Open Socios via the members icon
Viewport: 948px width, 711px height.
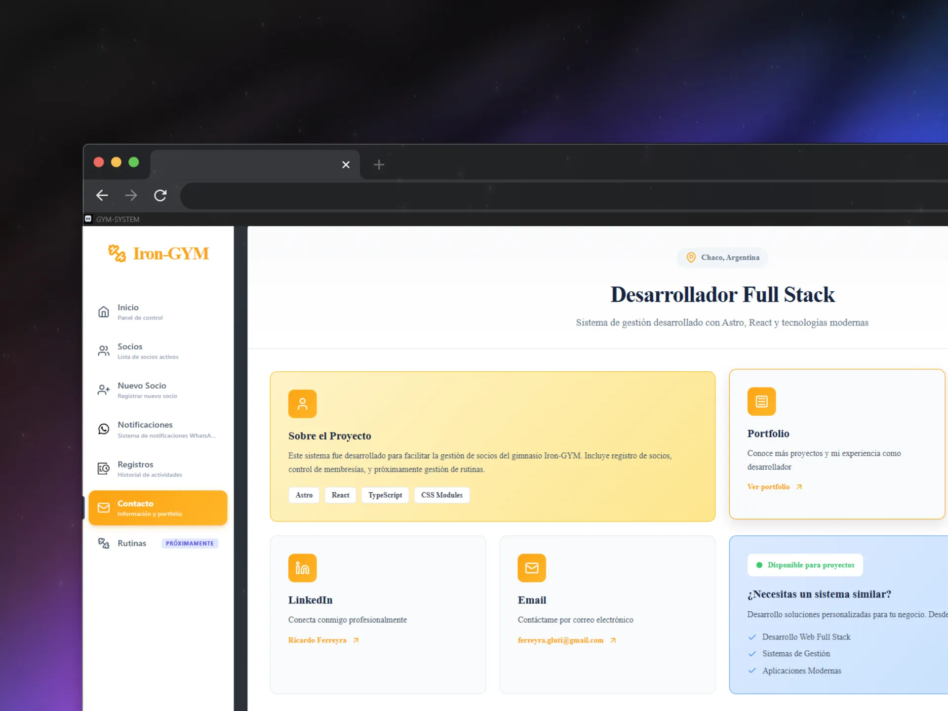coord(104,351)
